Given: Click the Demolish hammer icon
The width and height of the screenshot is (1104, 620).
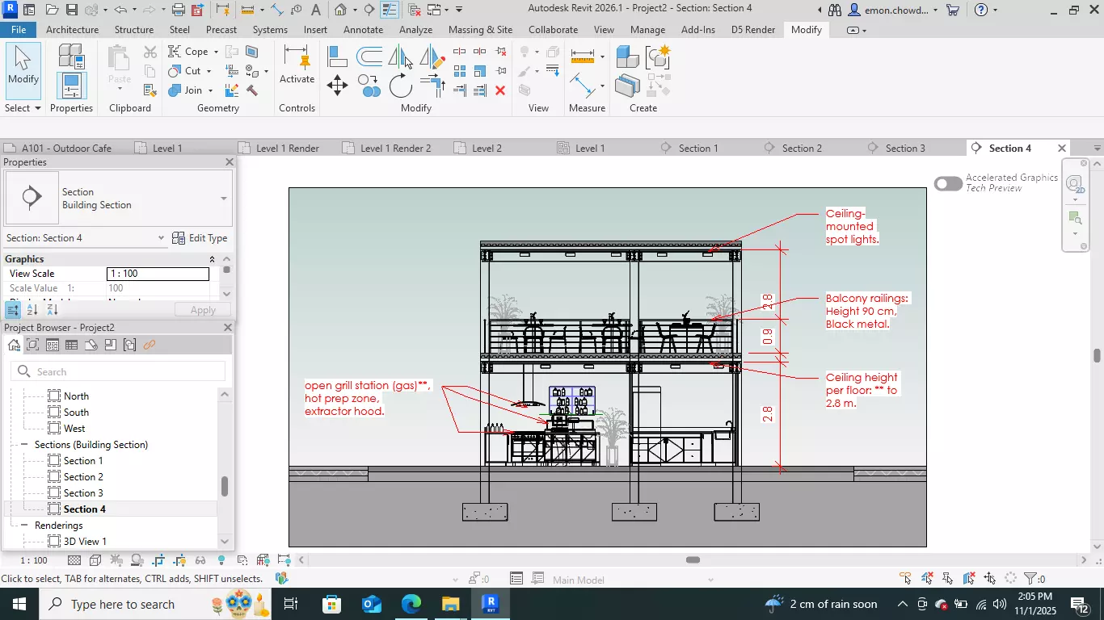Looking at the screenshot, I should (x=251, y=90).
